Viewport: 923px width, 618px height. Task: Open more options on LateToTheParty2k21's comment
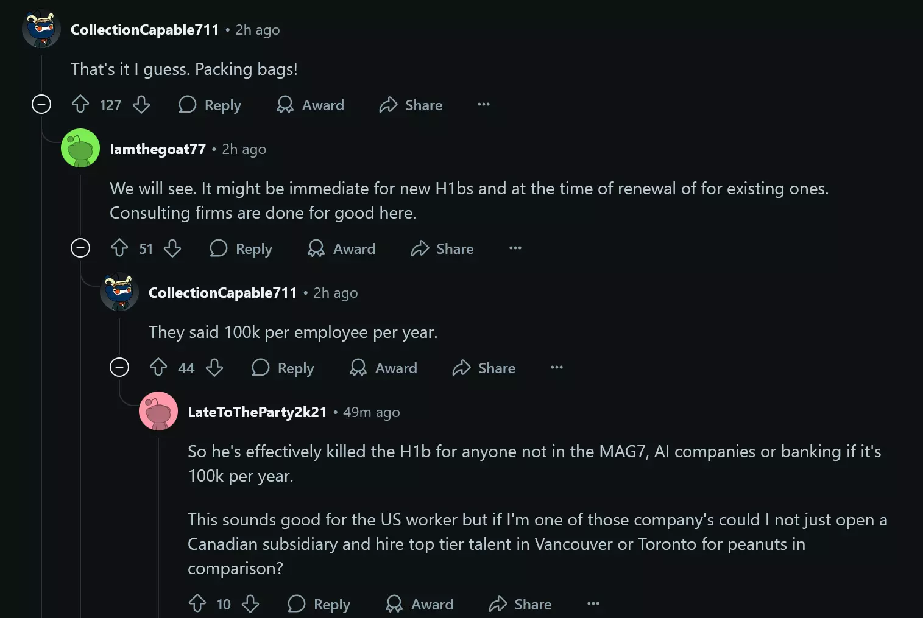click(x=593, y=604)
